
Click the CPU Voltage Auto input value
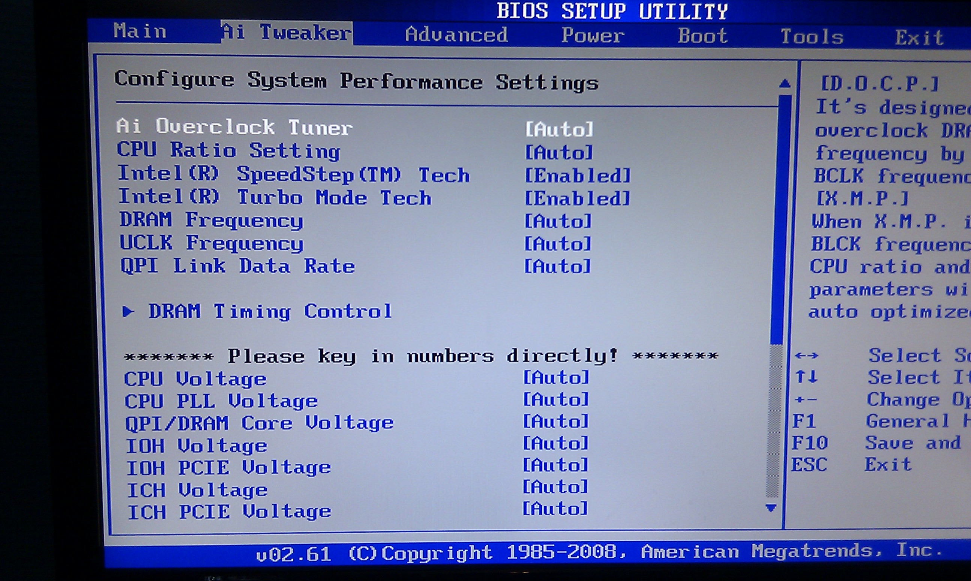coord(556,378)
